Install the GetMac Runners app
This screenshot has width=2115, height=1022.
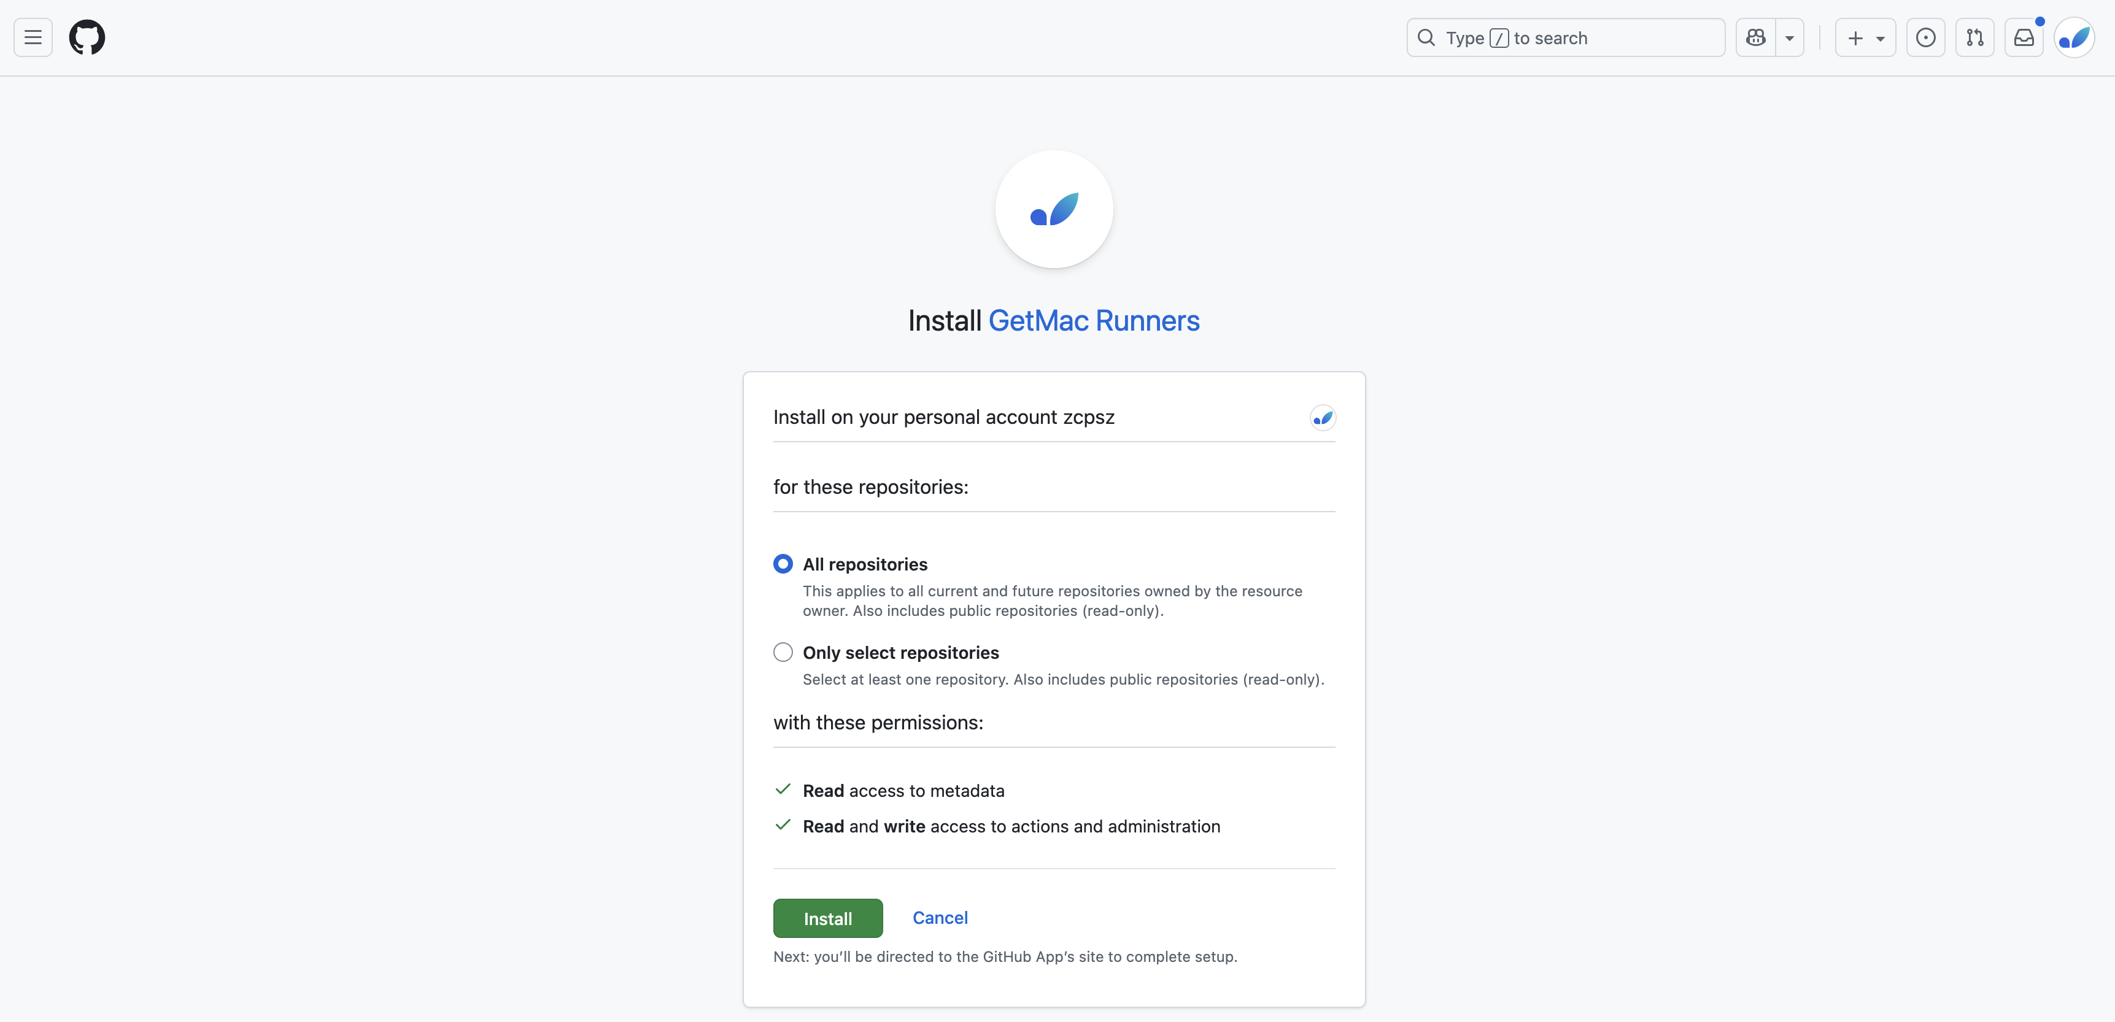827,918
